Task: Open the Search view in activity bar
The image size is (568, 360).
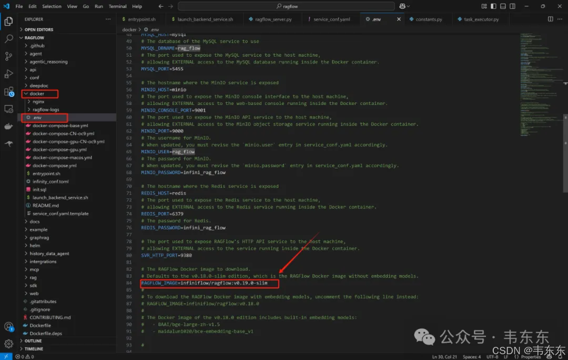Action: (9, 39)
